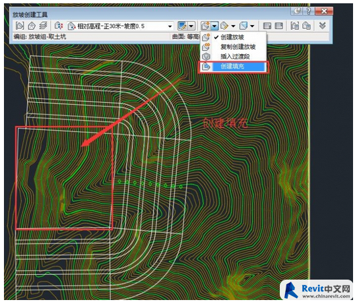Click the Set Grading Group icon
The image size is (357, 304).
click(x=20, y=26)
